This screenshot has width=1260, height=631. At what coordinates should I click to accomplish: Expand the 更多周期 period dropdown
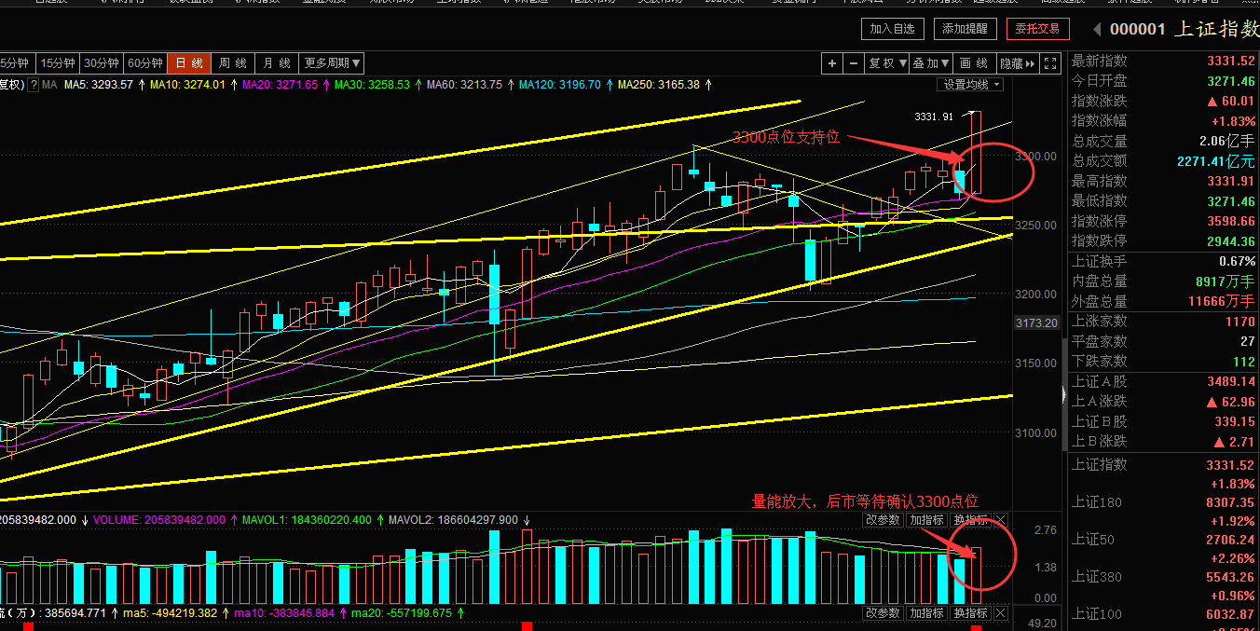coord(333,63)
